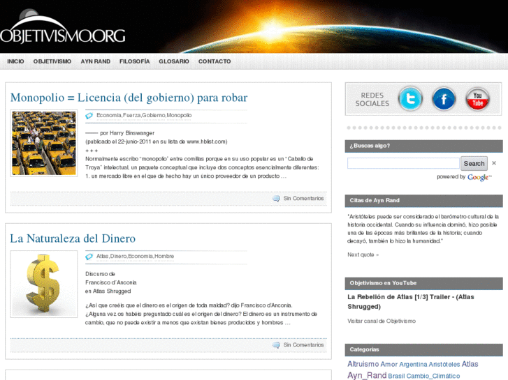508x380 pixels.
Task: Open the gold dollar sign thumbnail
Action: coord(44,284)
